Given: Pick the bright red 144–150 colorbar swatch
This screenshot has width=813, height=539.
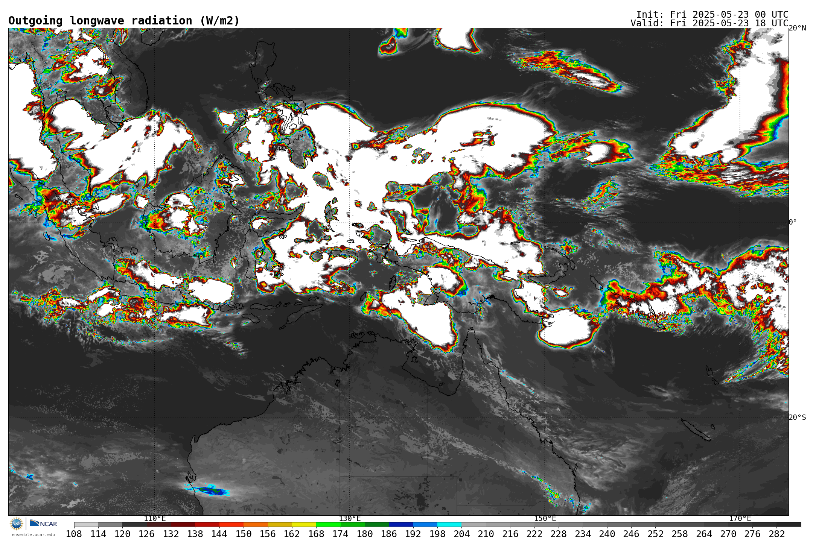Looking at the screenshot, I should 231,525.
